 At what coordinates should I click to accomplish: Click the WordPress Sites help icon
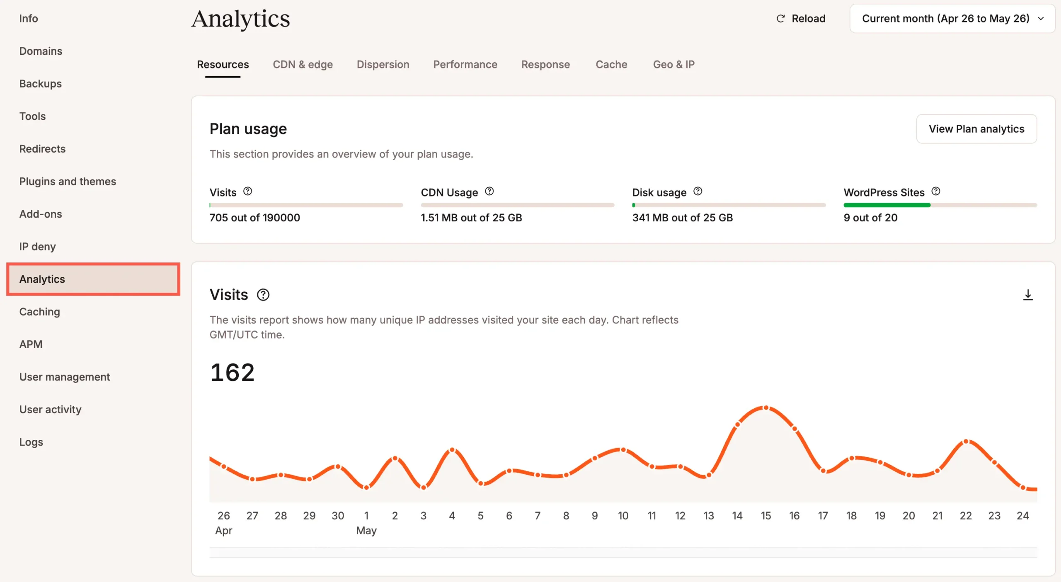coord(935,191)
